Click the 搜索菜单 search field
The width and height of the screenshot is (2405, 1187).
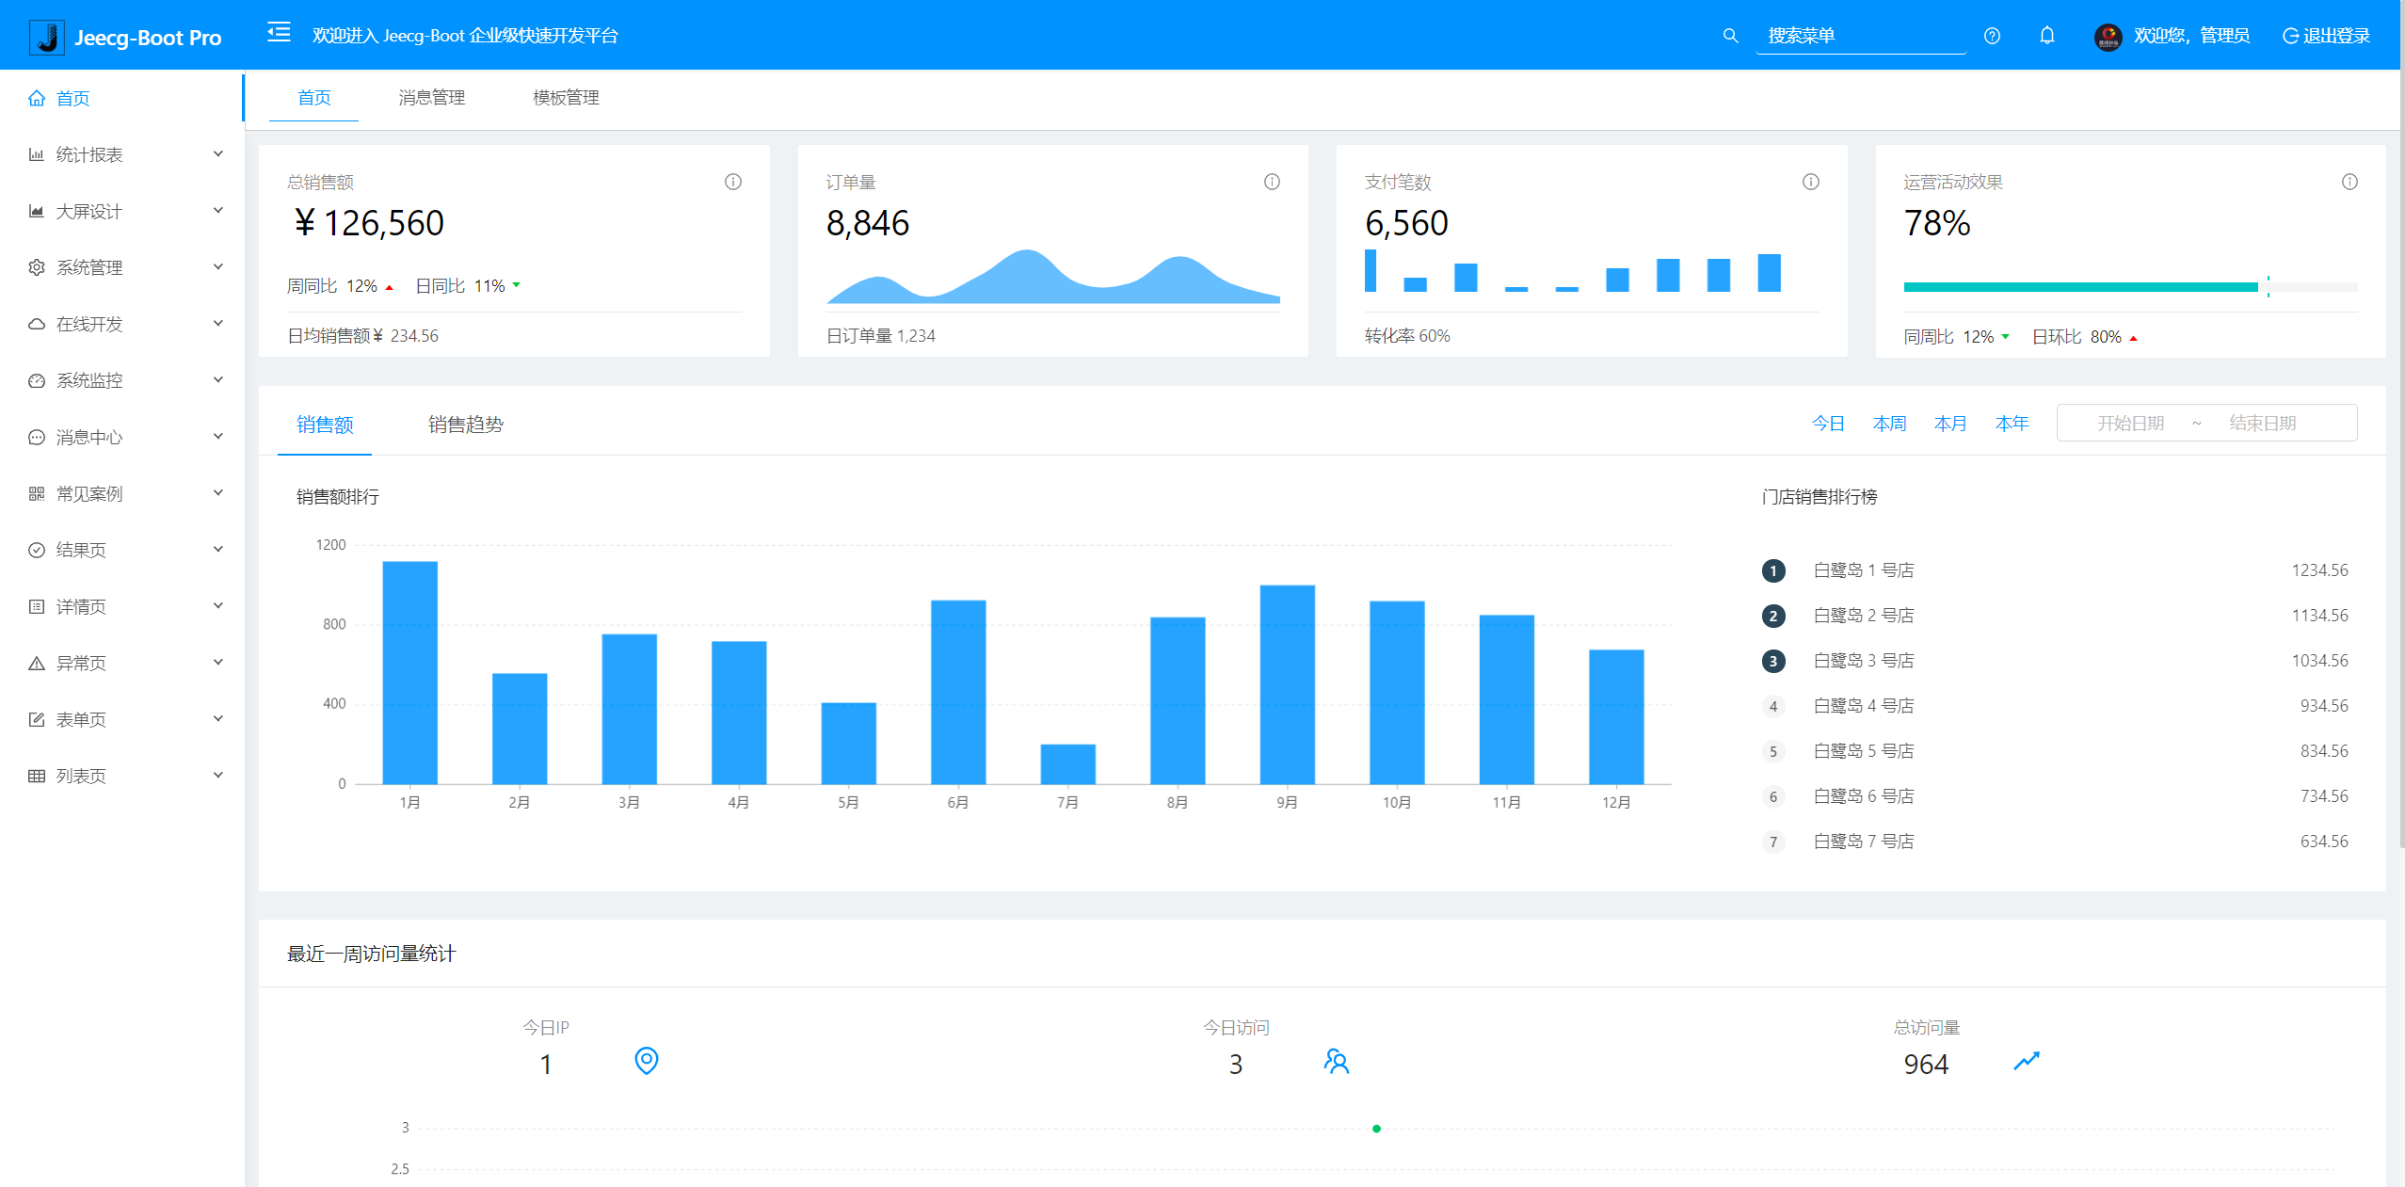click(x=1859, y=36)
